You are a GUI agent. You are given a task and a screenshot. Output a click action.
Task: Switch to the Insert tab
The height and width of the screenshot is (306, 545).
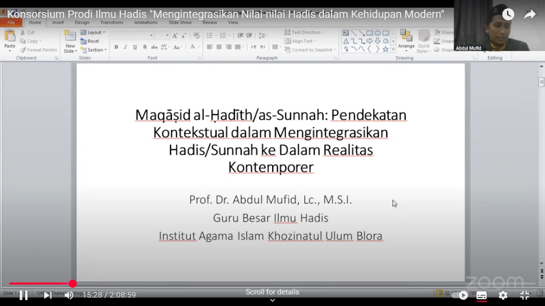pos(58,23)
